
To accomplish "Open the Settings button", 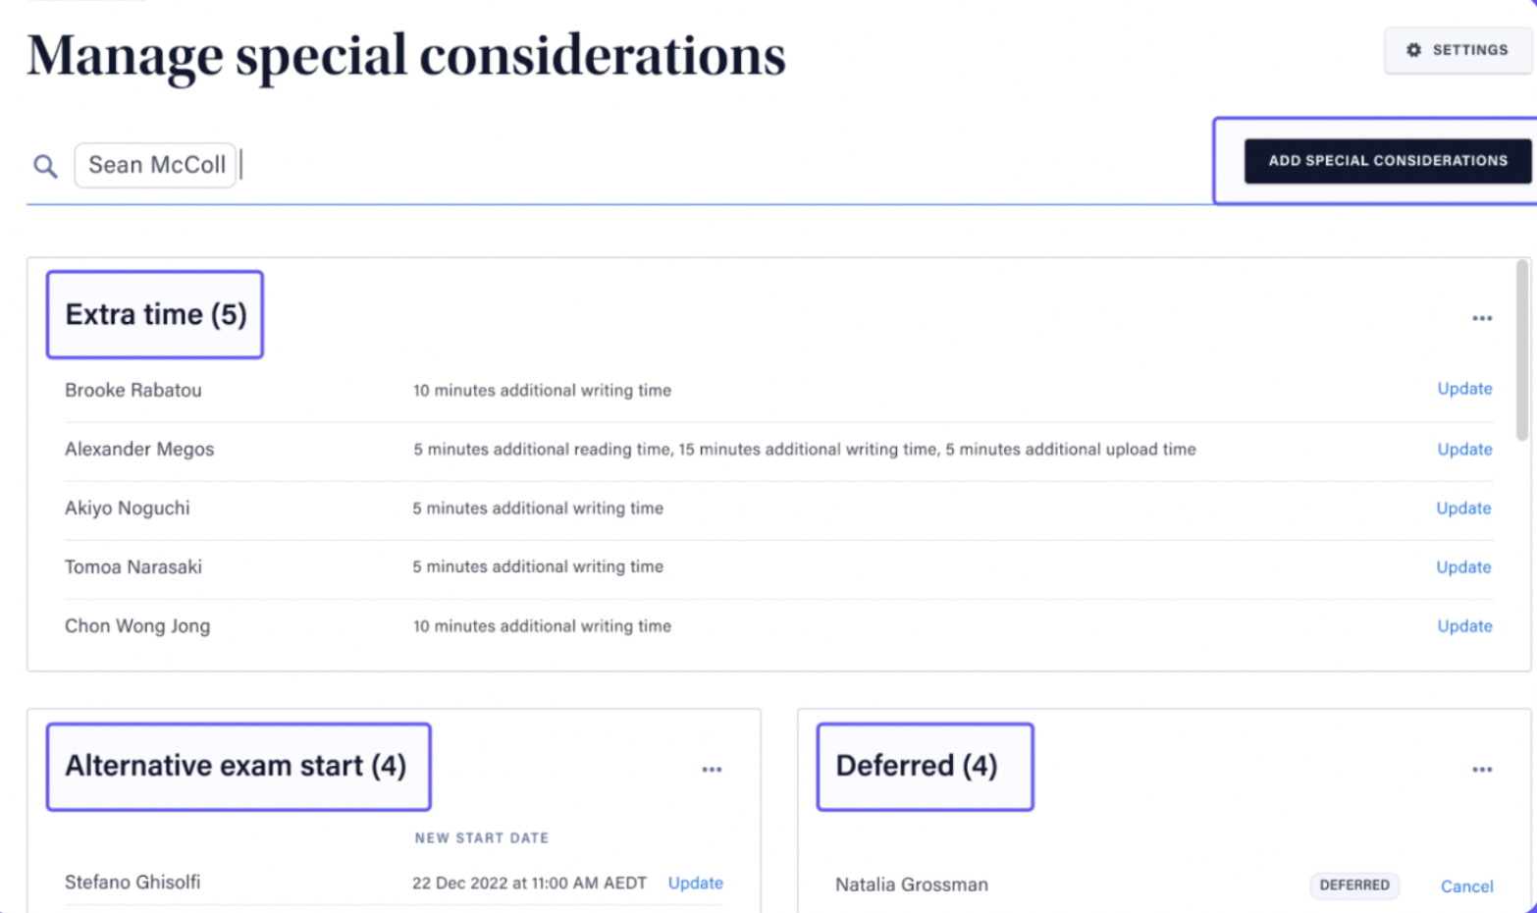I will point(1457,50).
